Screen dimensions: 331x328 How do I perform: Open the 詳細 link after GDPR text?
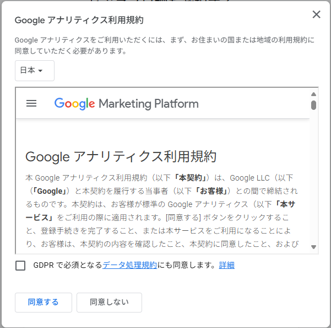(227, 265)
